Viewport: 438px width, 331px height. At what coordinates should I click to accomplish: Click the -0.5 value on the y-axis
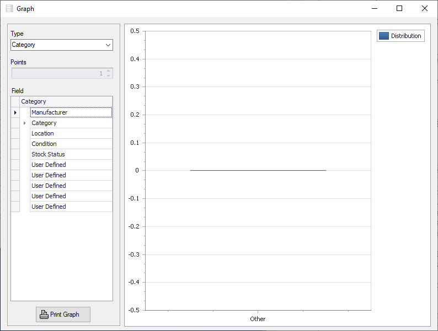click(134, 311)
